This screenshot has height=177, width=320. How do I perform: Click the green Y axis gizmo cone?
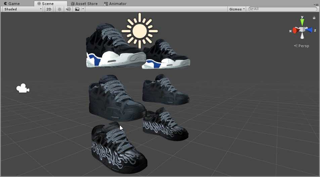(302, 22)
